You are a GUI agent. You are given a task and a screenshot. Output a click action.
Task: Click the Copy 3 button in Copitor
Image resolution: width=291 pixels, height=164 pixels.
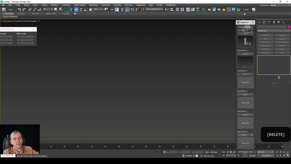pos(246,74)
